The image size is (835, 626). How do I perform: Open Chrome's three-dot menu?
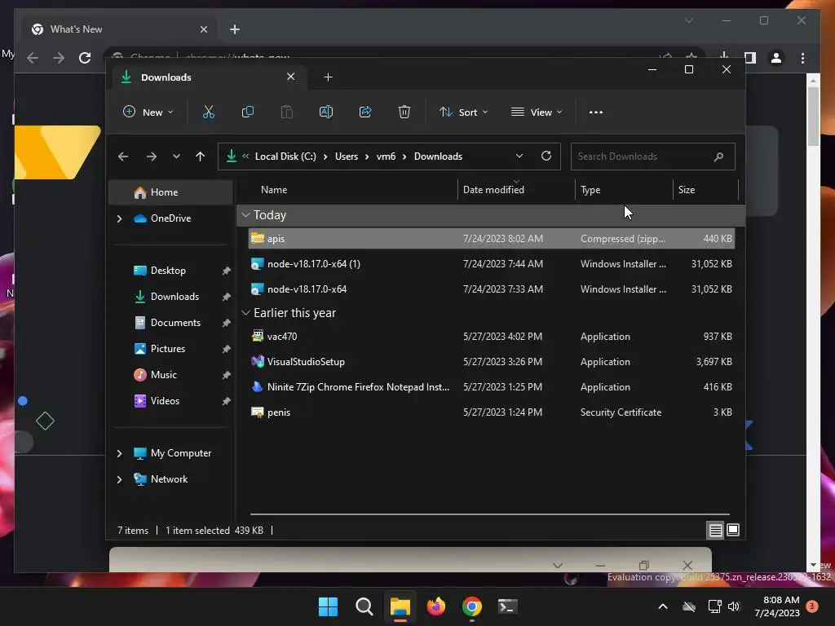802,58
